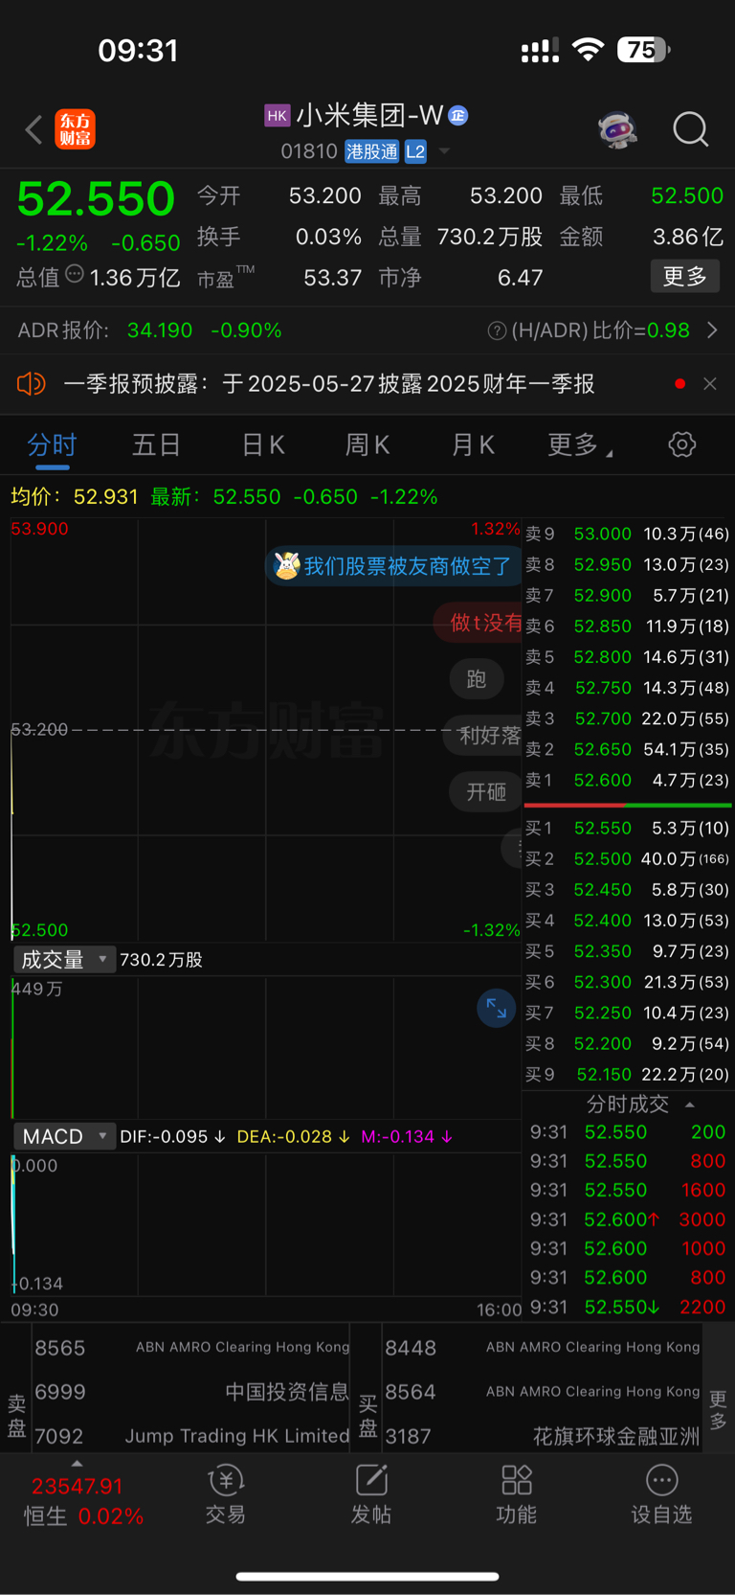
Task: Open the 东方财富 app logo
Action: (x=75, y=129)
